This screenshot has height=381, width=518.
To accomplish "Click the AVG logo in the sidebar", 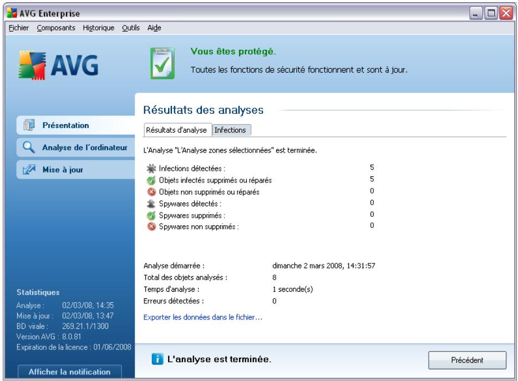I will pos(58,65).
